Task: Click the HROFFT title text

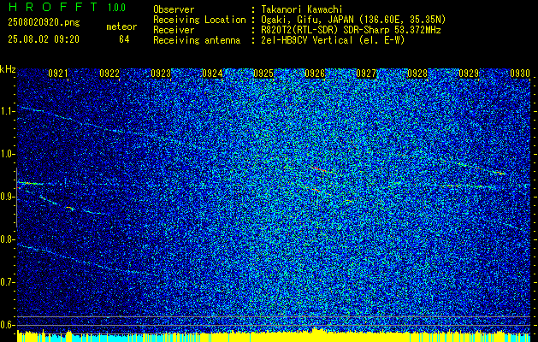Action: [x=52, y=7]
